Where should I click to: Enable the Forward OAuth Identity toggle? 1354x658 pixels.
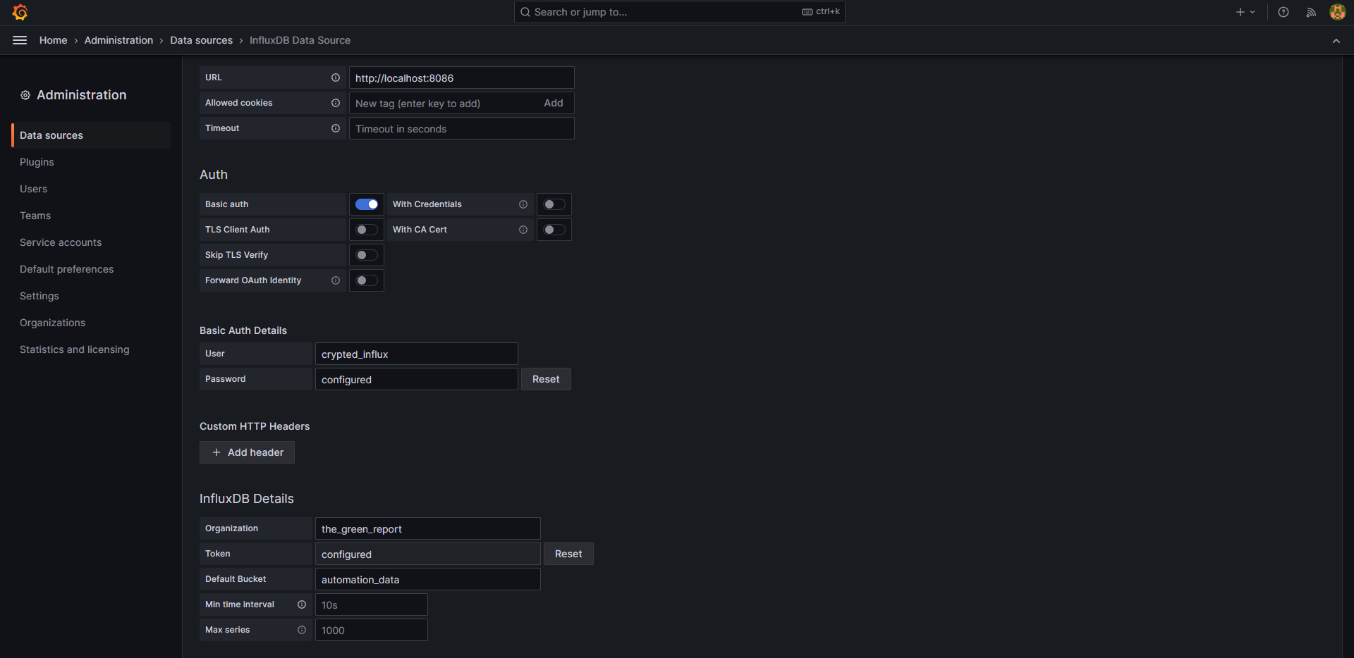[x=367, y=280]
